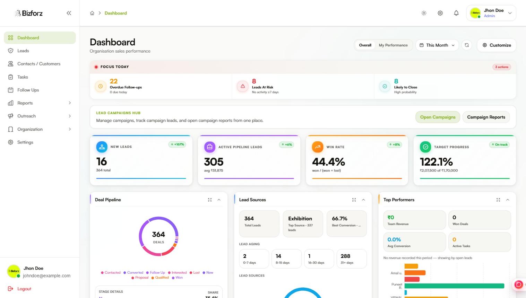This screenshot has height=298, width=526.
Task: Collapse the sidebar with double-chevron icon
Action: tap(69, 13)
